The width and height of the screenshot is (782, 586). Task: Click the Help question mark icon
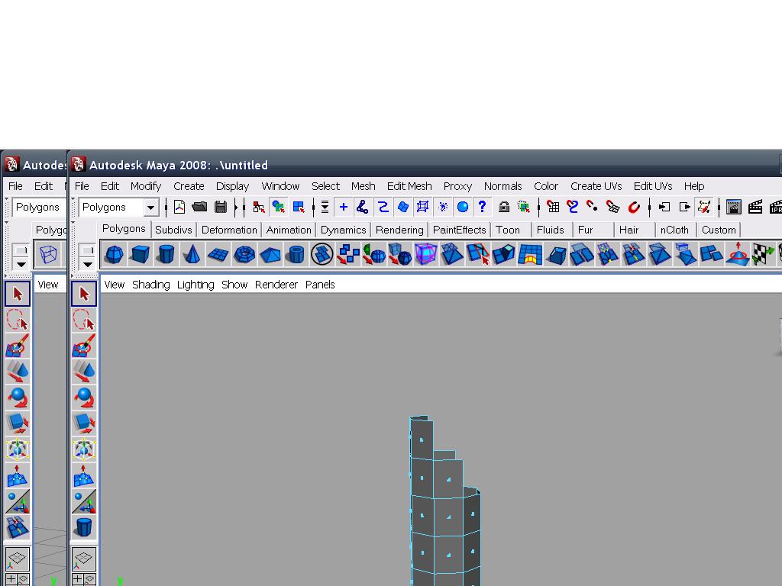click(483, 207)
